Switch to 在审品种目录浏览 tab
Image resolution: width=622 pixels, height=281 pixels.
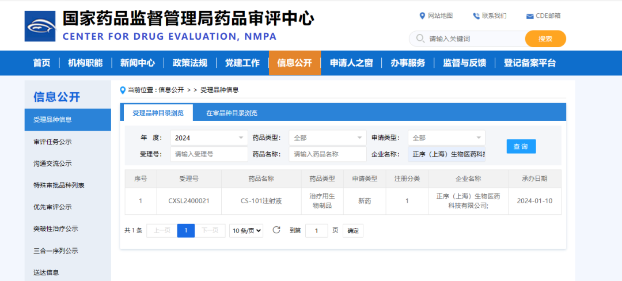(x=232, y=113)
